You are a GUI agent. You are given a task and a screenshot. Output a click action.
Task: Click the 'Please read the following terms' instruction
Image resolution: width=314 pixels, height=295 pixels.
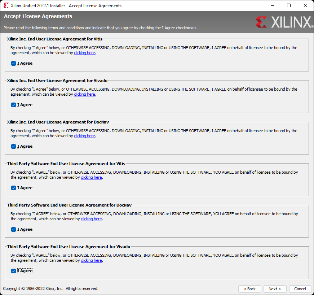101,28
